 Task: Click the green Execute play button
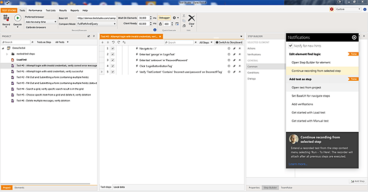(x=18, y=18)
